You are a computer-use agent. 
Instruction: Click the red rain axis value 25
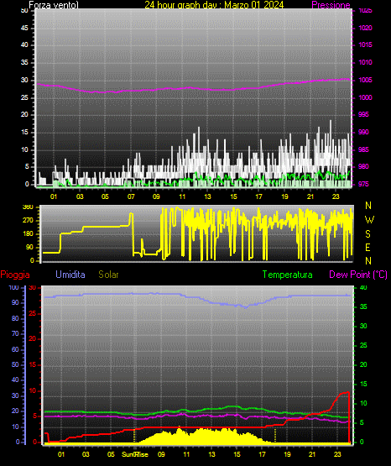tap(33, 313)
